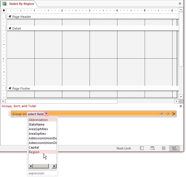
Task: Switch to Report View in status bar
Action: (x=142, y=148)
